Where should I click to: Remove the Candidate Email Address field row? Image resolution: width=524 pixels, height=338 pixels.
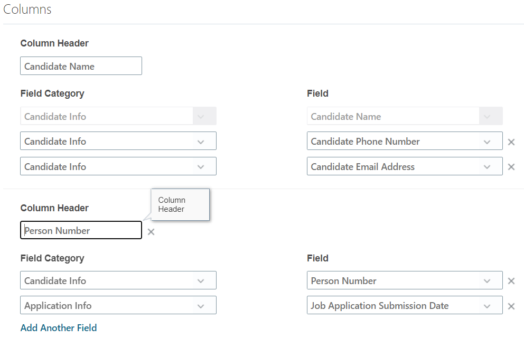coord(511,167)
